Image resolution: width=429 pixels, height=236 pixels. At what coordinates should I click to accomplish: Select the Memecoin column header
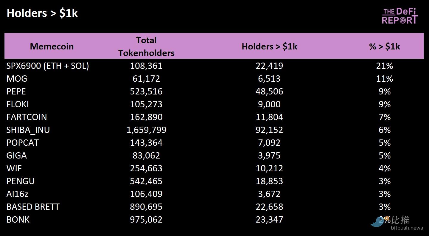point(52,46)
